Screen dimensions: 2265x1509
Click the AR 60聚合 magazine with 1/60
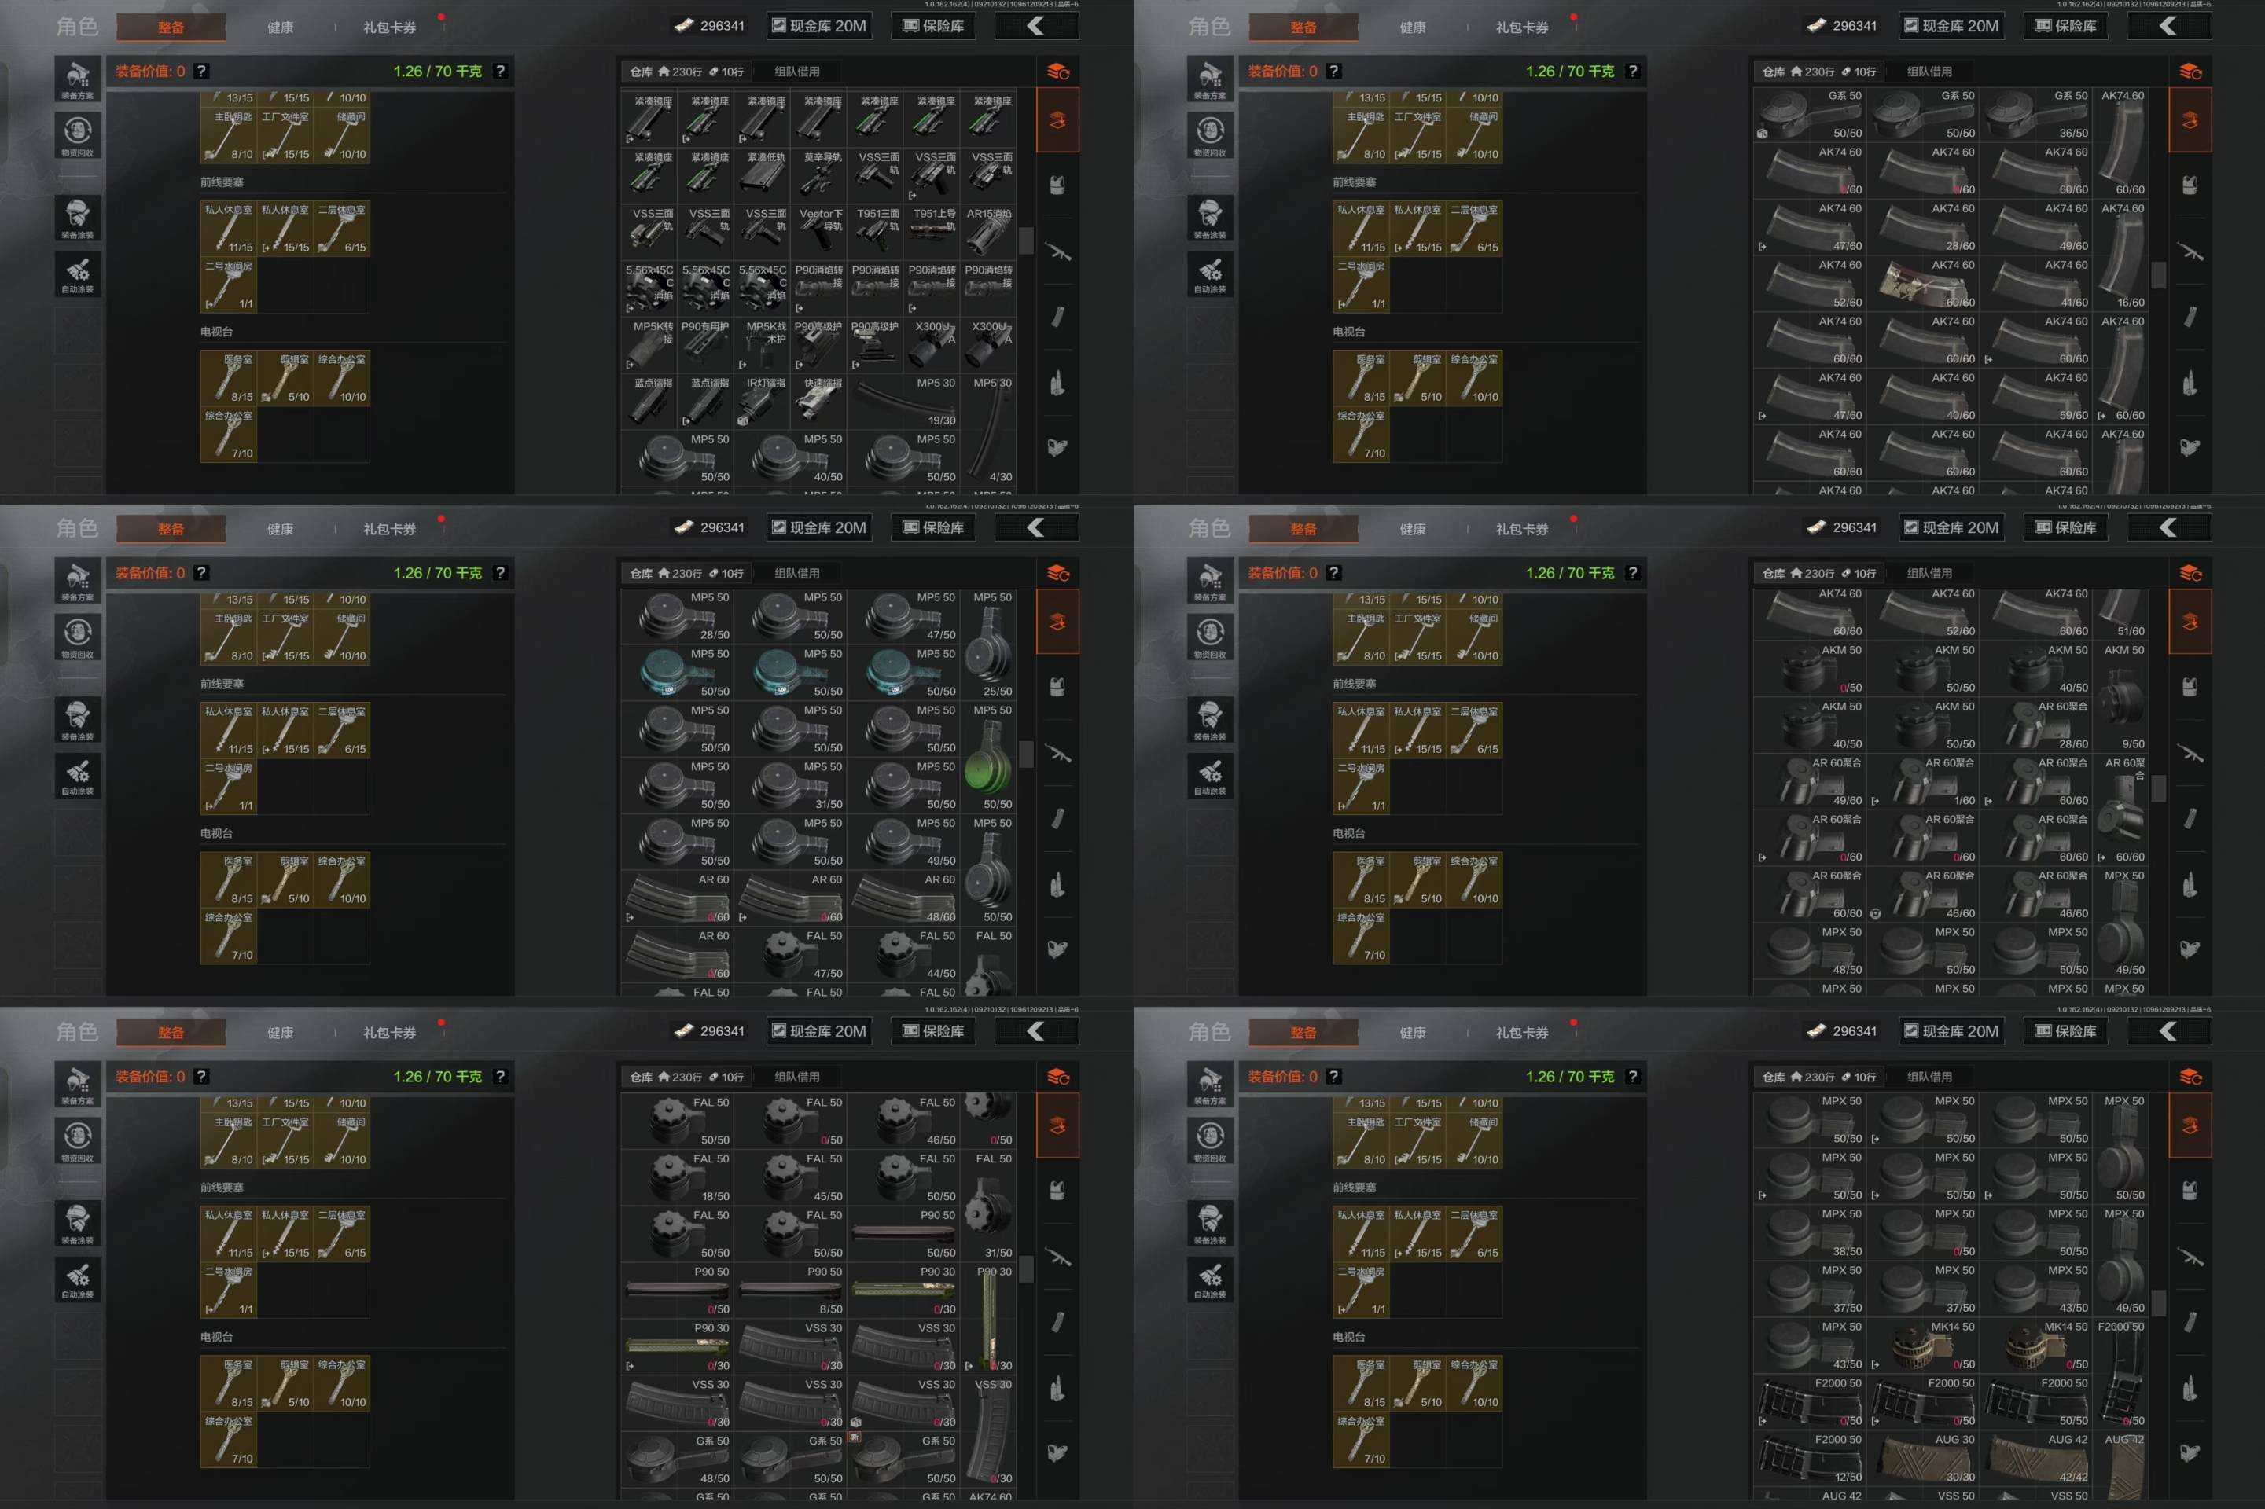click(1921, 780)
